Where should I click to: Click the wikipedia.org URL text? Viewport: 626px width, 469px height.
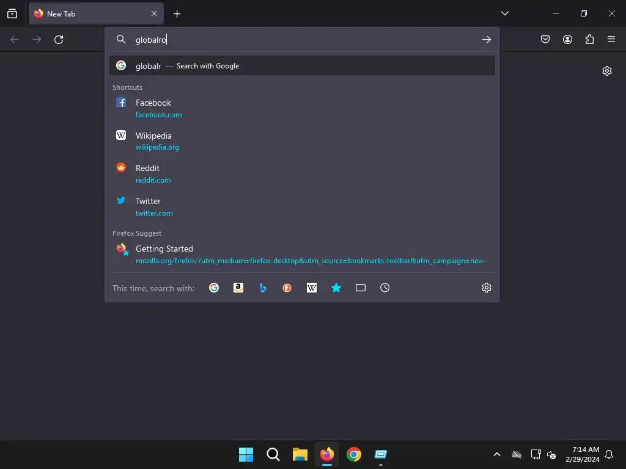pos(157,147)
